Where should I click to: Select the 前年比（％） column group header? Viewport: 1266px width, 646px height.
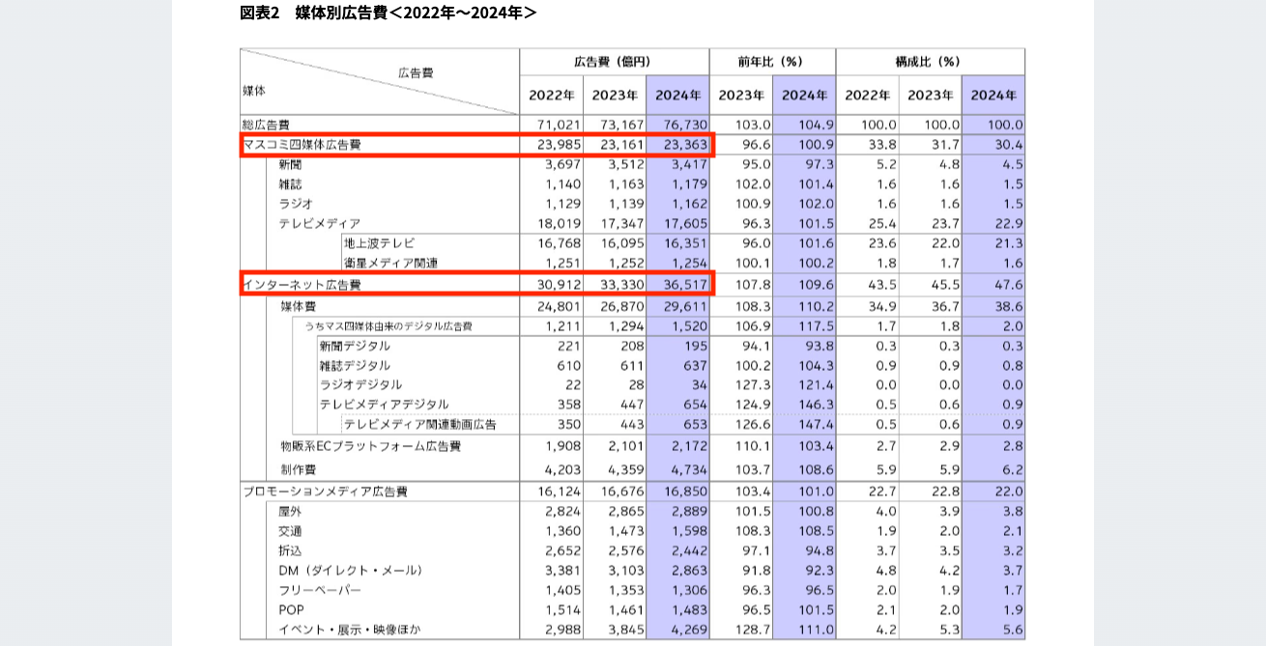click(x=770, y=62)
